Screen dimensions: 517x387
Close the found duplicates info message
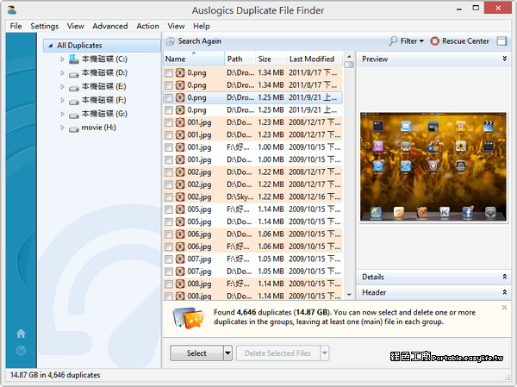[x=504, y=308]
